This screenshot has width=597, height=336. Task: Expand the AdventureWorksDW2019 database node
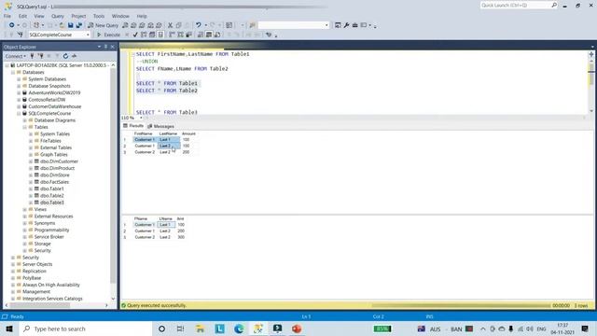(x=19, y=92)
